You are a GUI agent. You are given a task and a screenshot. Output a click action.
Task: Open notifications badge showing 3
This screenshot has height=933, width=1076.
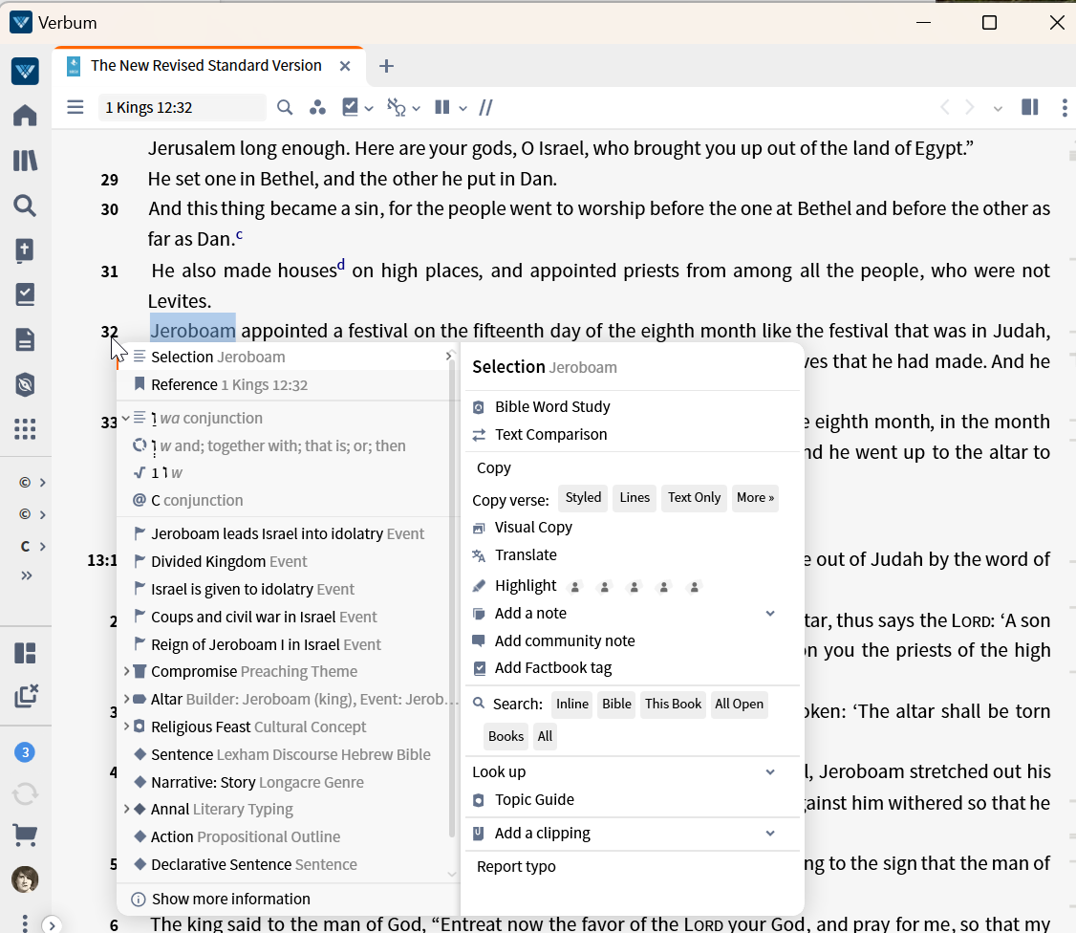[25, 752]
